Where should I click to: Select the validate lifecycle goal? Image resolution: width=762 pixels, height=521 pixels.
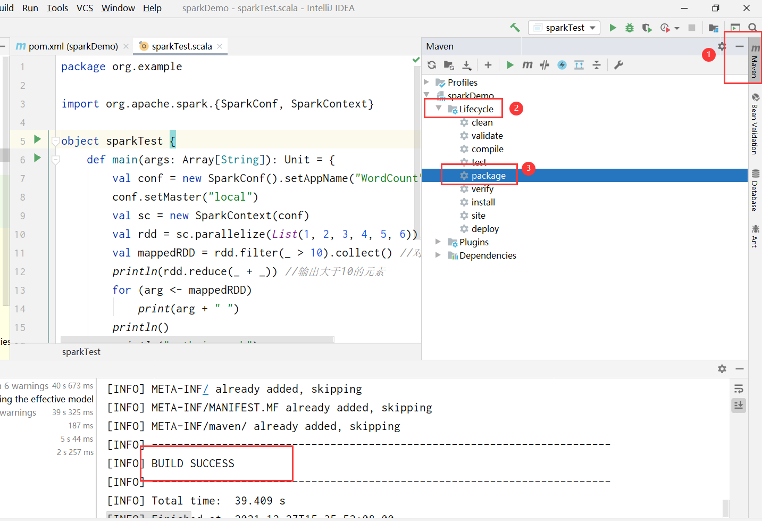pos(487,136)
